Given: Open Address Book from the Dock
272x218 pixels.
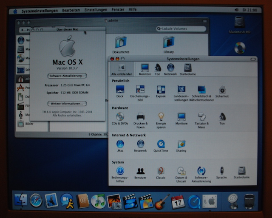Looking at the screenshot, I should (83, 201).
